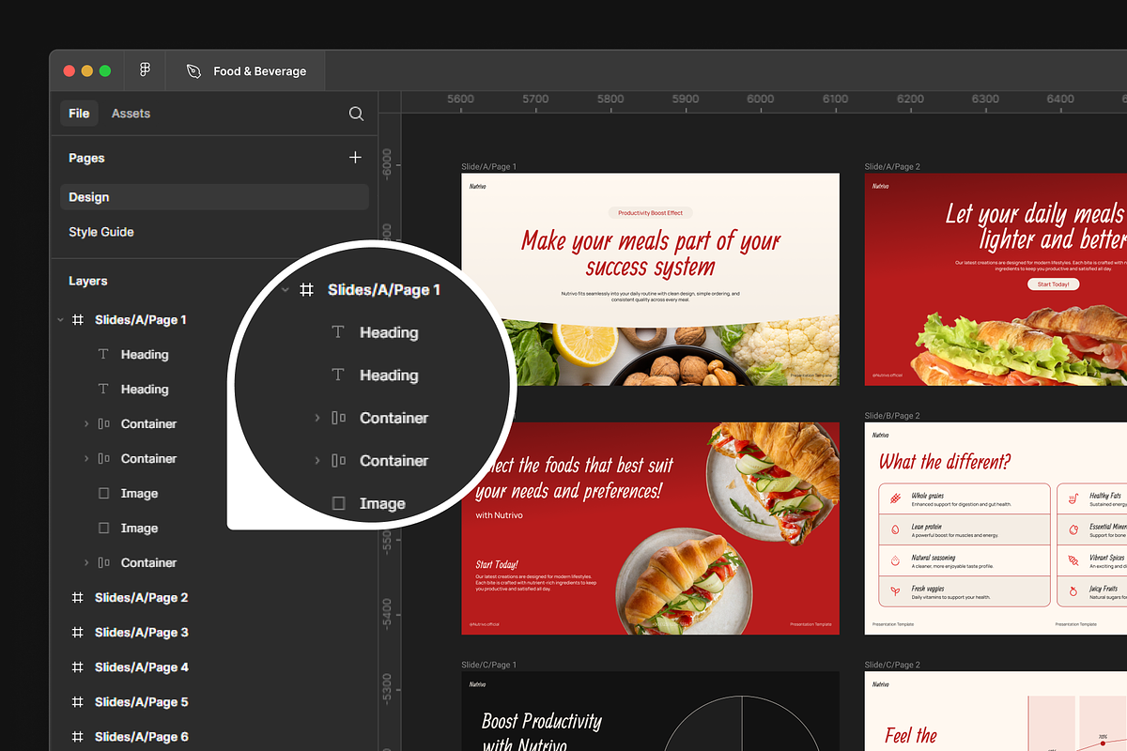Open the Assets tab
The width and height of the screenshot is (1127, 751).
[131, 114]
